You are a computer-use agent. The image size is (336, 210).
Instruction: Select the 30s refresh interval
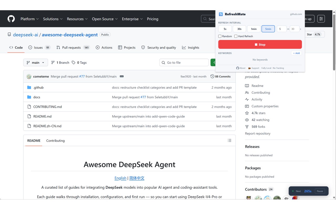(x=239, y=29)
